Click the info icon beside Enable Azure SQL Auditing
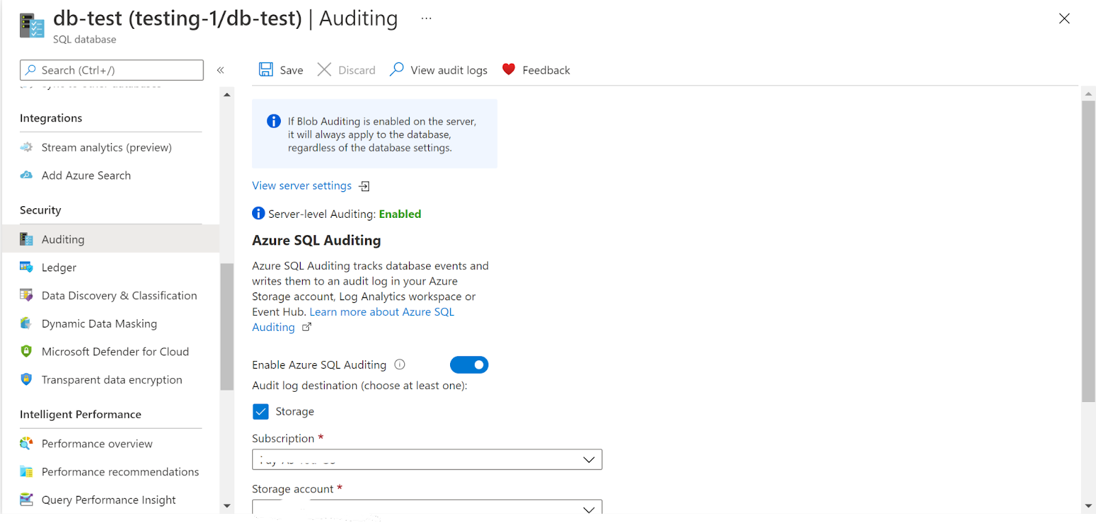This screenshot has width=1096, height=522. tap(400, 365)
